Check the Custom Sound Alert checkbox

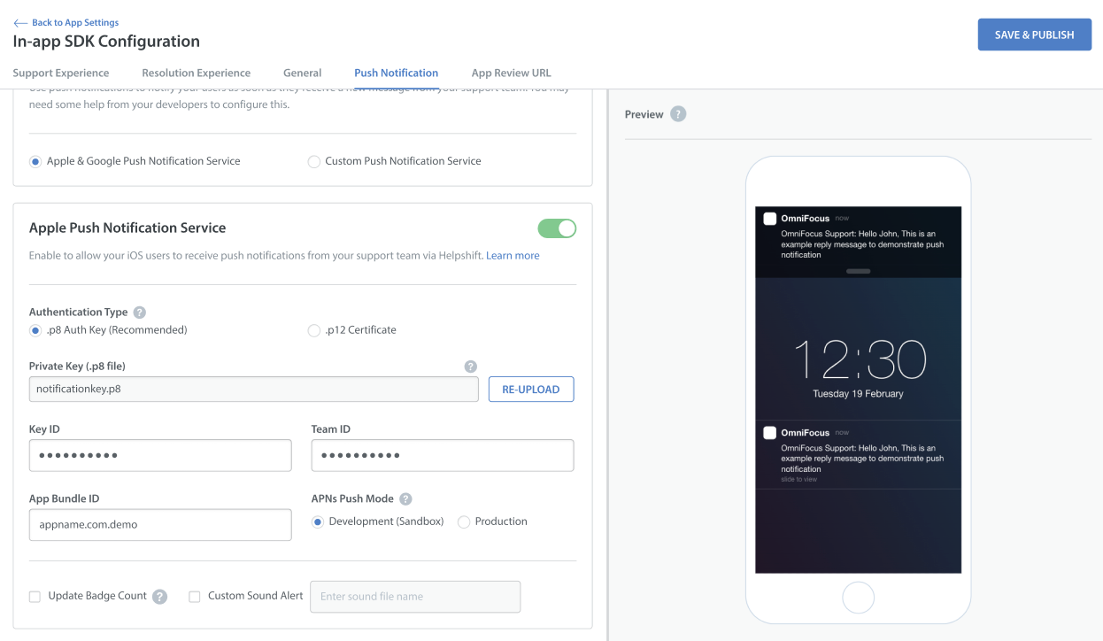(x=195, y=597)
